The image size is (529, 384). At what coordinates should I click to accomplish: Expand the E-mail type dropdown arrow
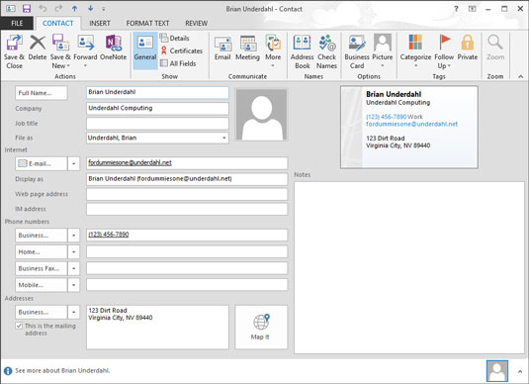[73, 164]
